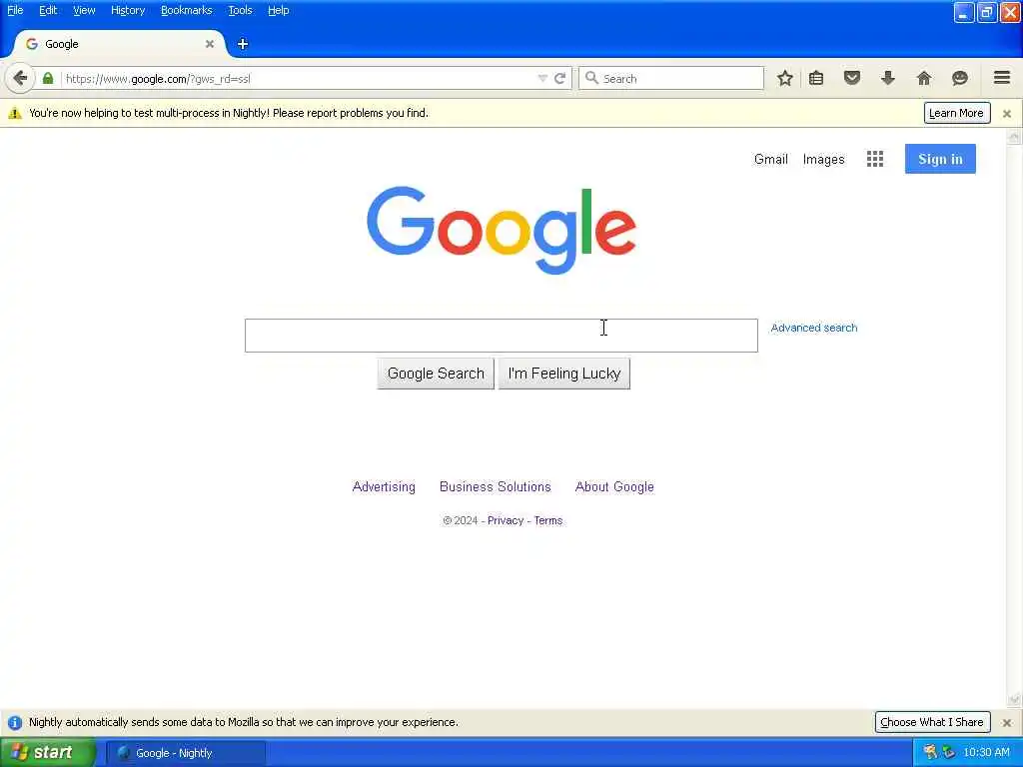Open a new tab with plus button
This screenshot has width=1023, height=767.
click(243, 44)
